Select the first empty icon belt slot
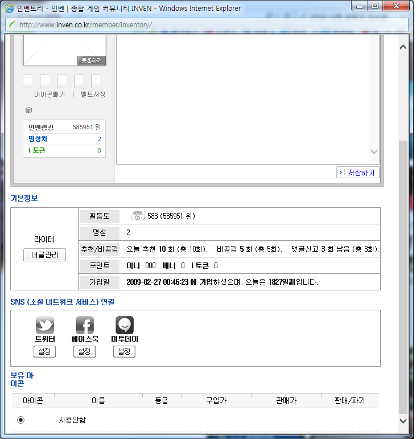The width and height of the screenshot is (416, 439). click(x=27, y=81)
